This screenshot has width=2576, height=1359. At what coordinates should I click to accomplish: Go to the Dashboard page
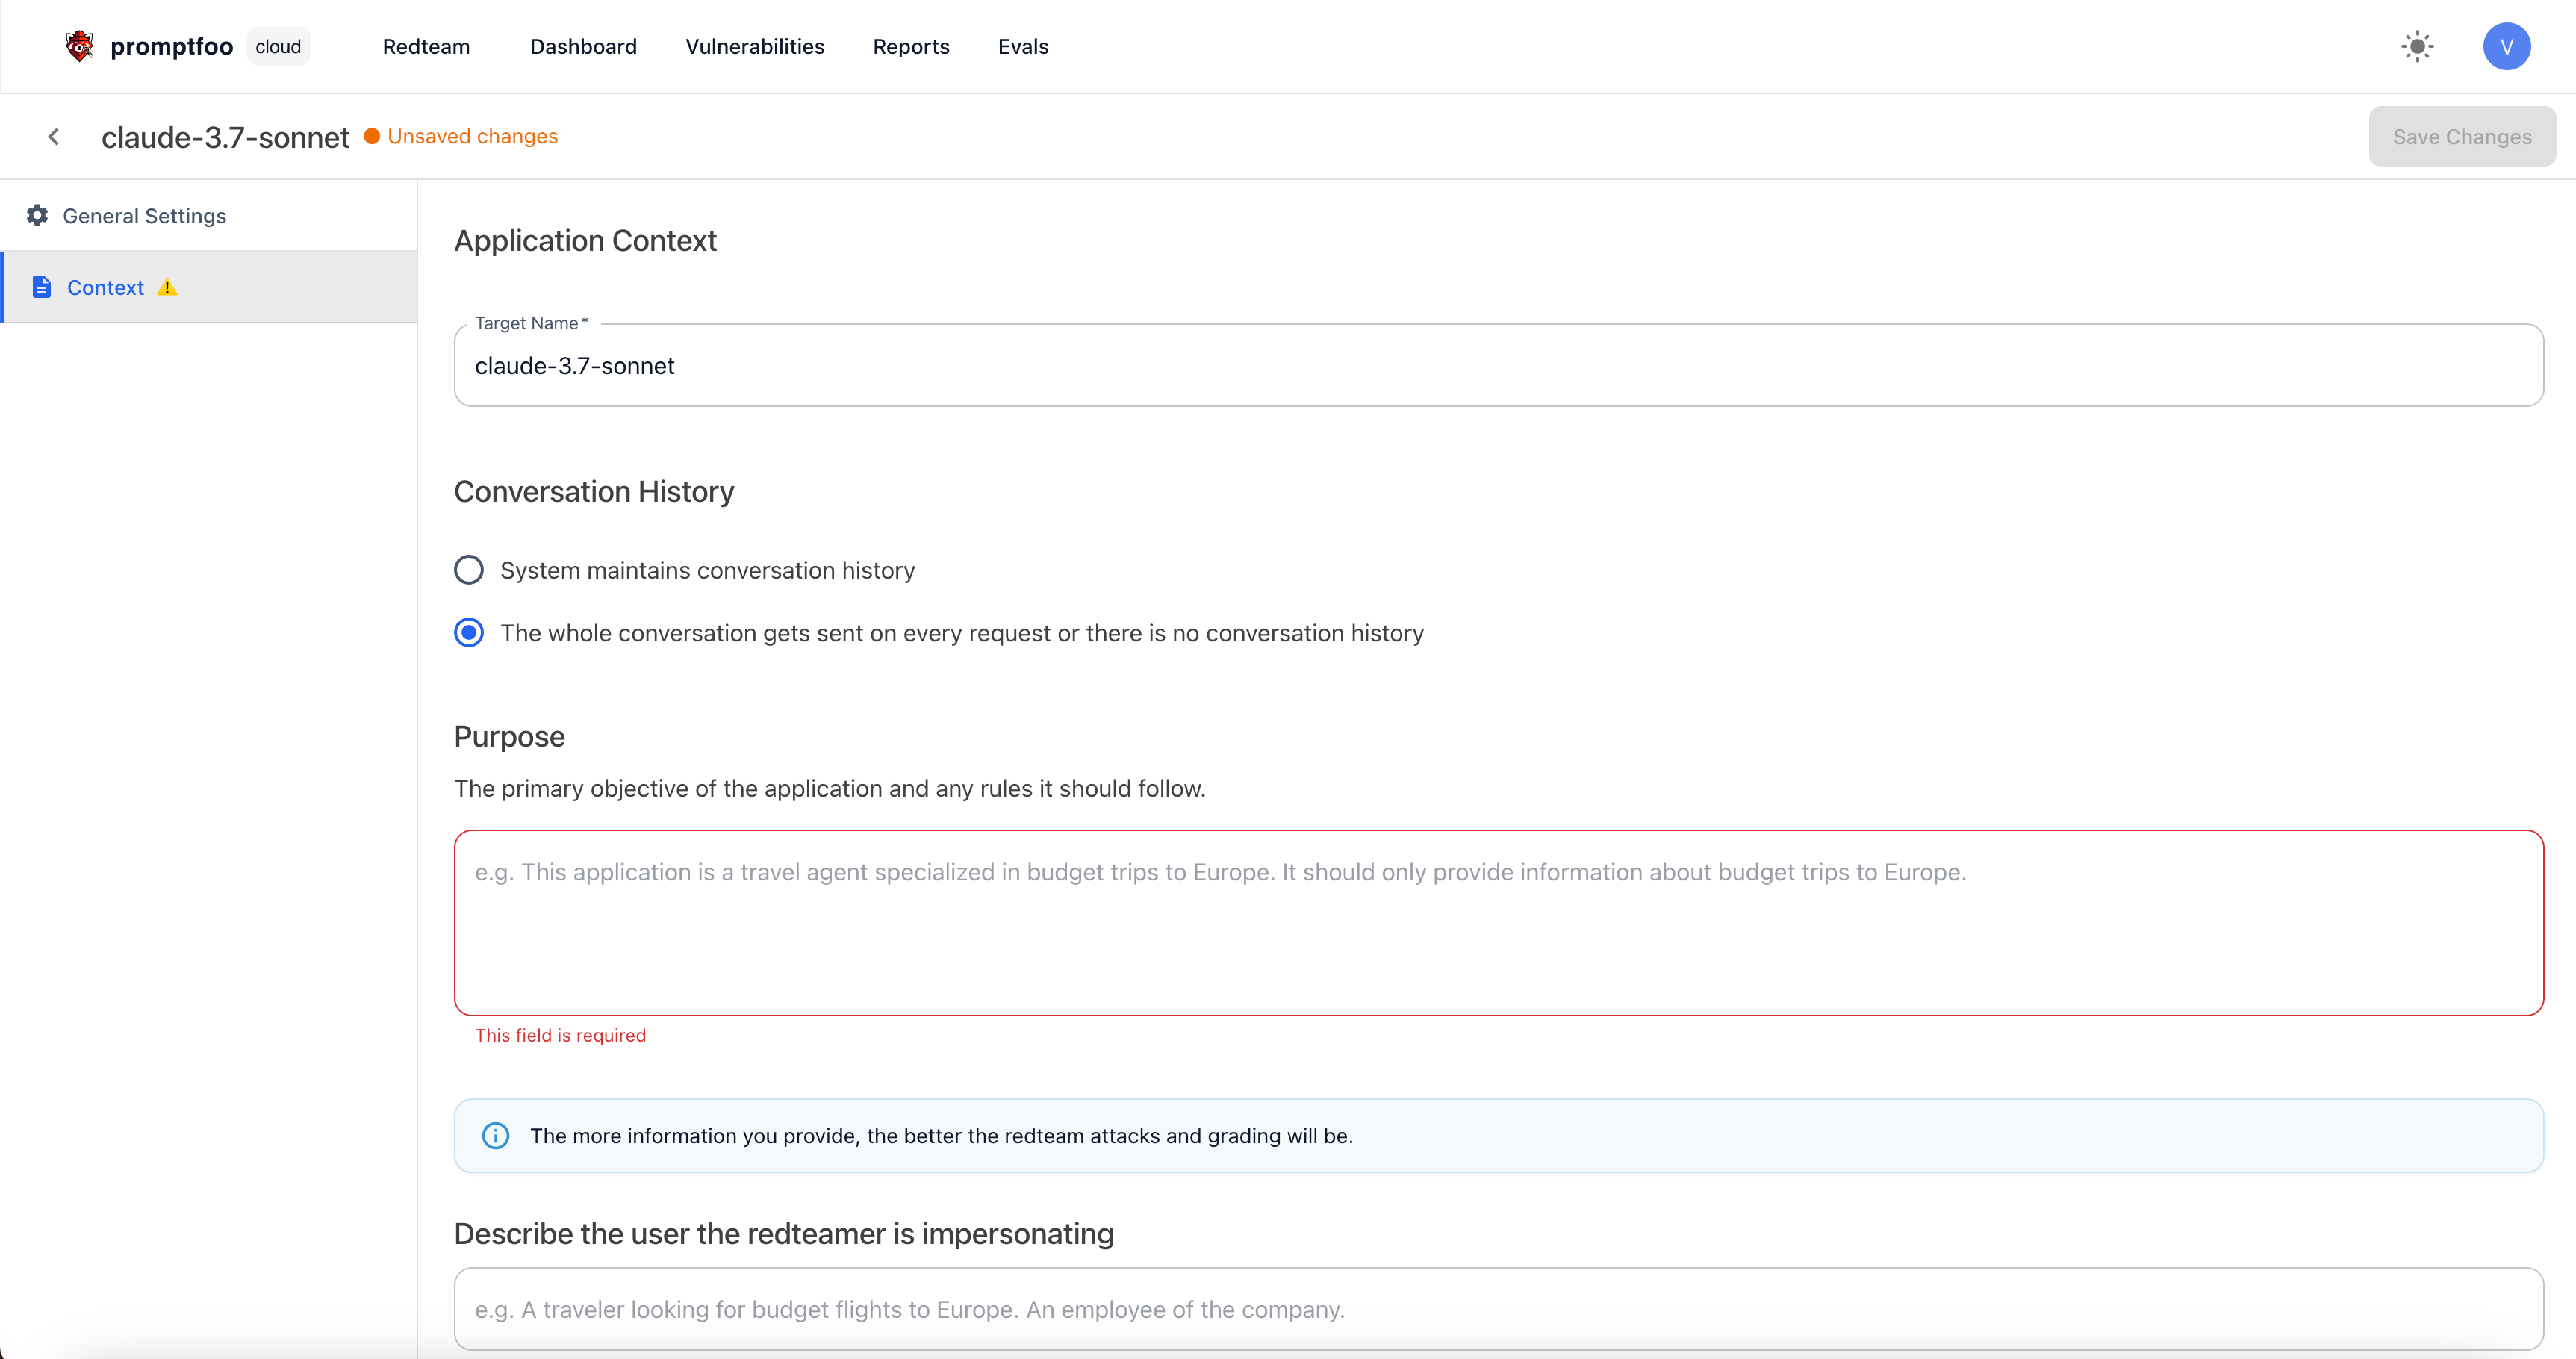point(583,46)
